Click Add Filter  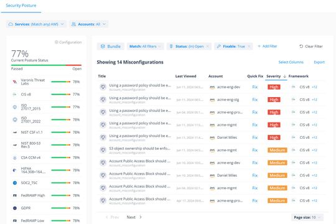267,46
